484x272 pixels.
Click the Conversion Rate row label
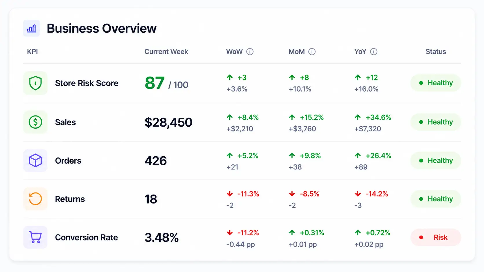pos(86,237)
